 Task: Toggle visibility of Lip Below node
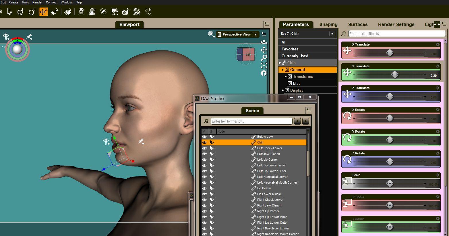(204, 188)
